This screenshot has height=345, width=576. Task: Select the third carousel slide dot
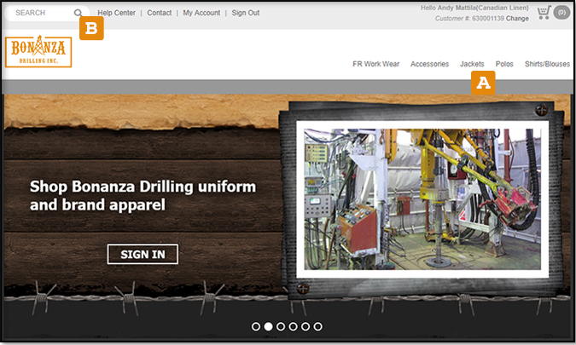click(281, 326)
